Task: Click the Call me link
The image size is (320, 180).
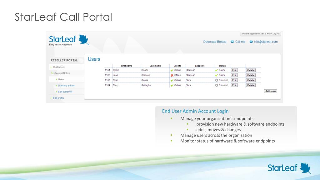Action: [240, 42]
